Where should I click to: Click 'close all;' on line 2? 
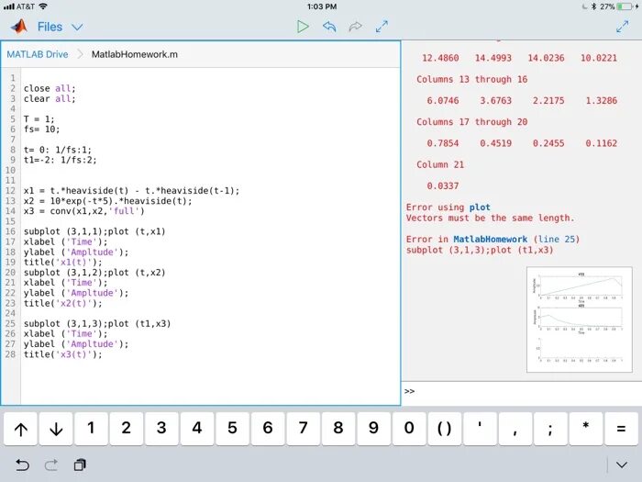tap(50, 88)
